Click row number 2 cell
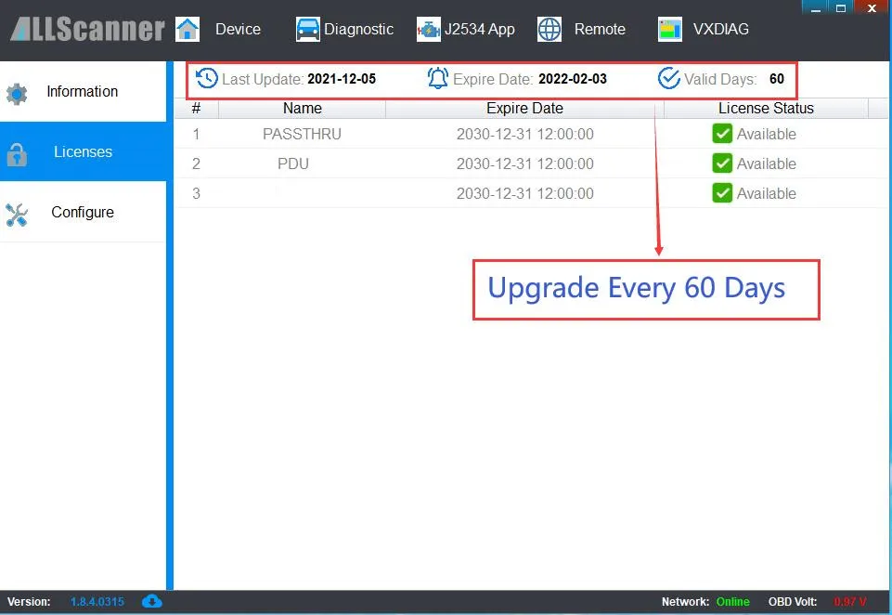Image resolution: width=892 pixels, height=615 pixels. point(196,164)
